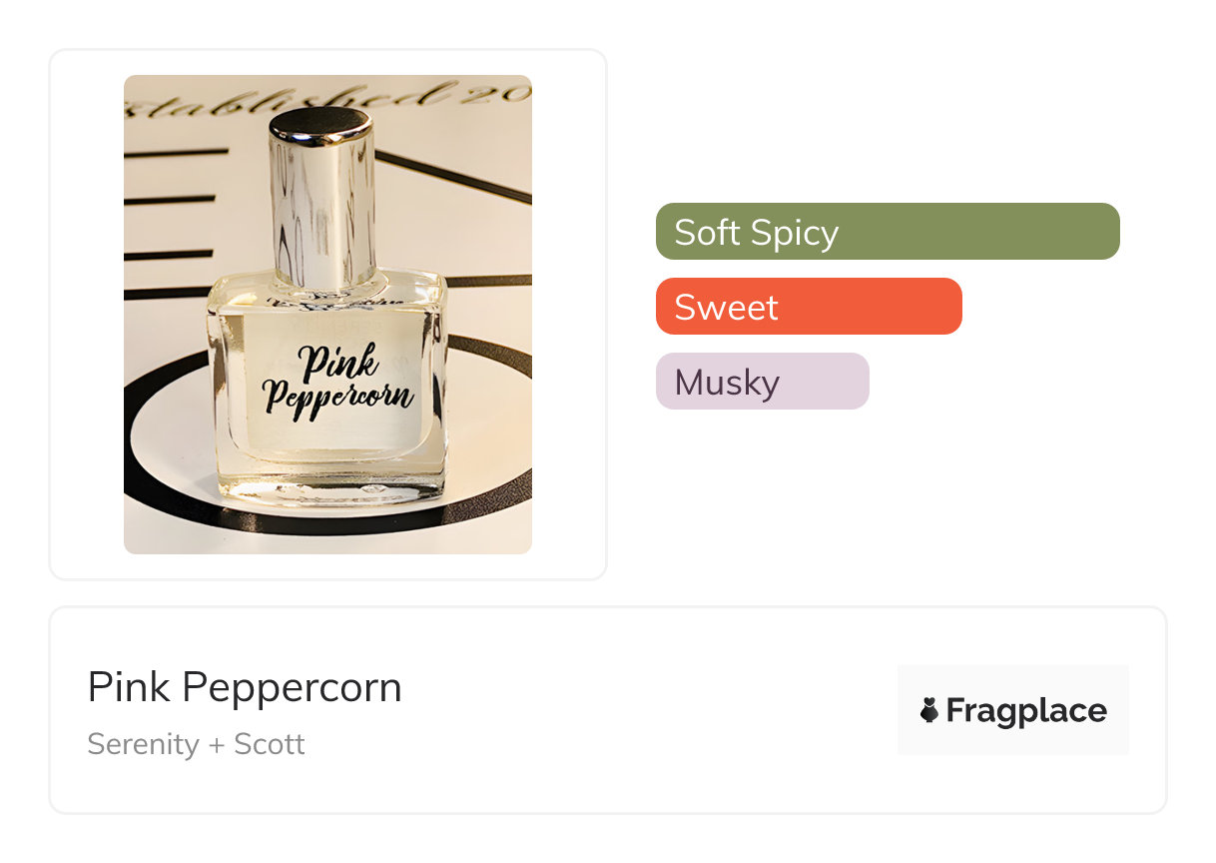Click the silver bottle cap in the photo
The width and height of the screenshot is (1216, 863).
pos(321,190)
